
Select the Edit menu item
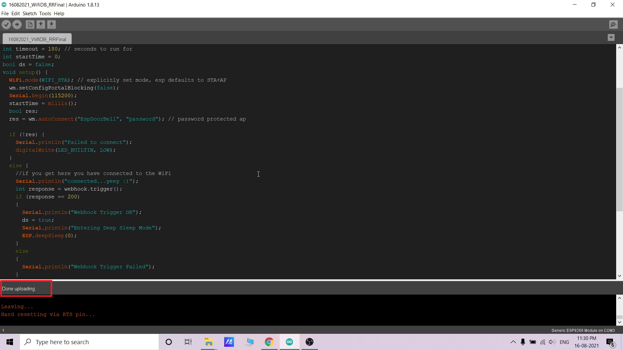click(x=15, y=13)
